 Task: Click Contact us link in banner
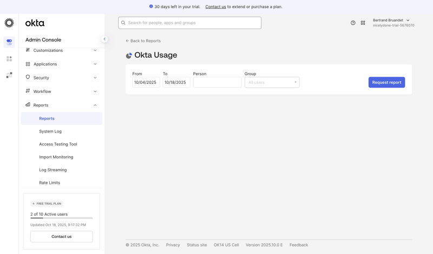pos(215,6)
